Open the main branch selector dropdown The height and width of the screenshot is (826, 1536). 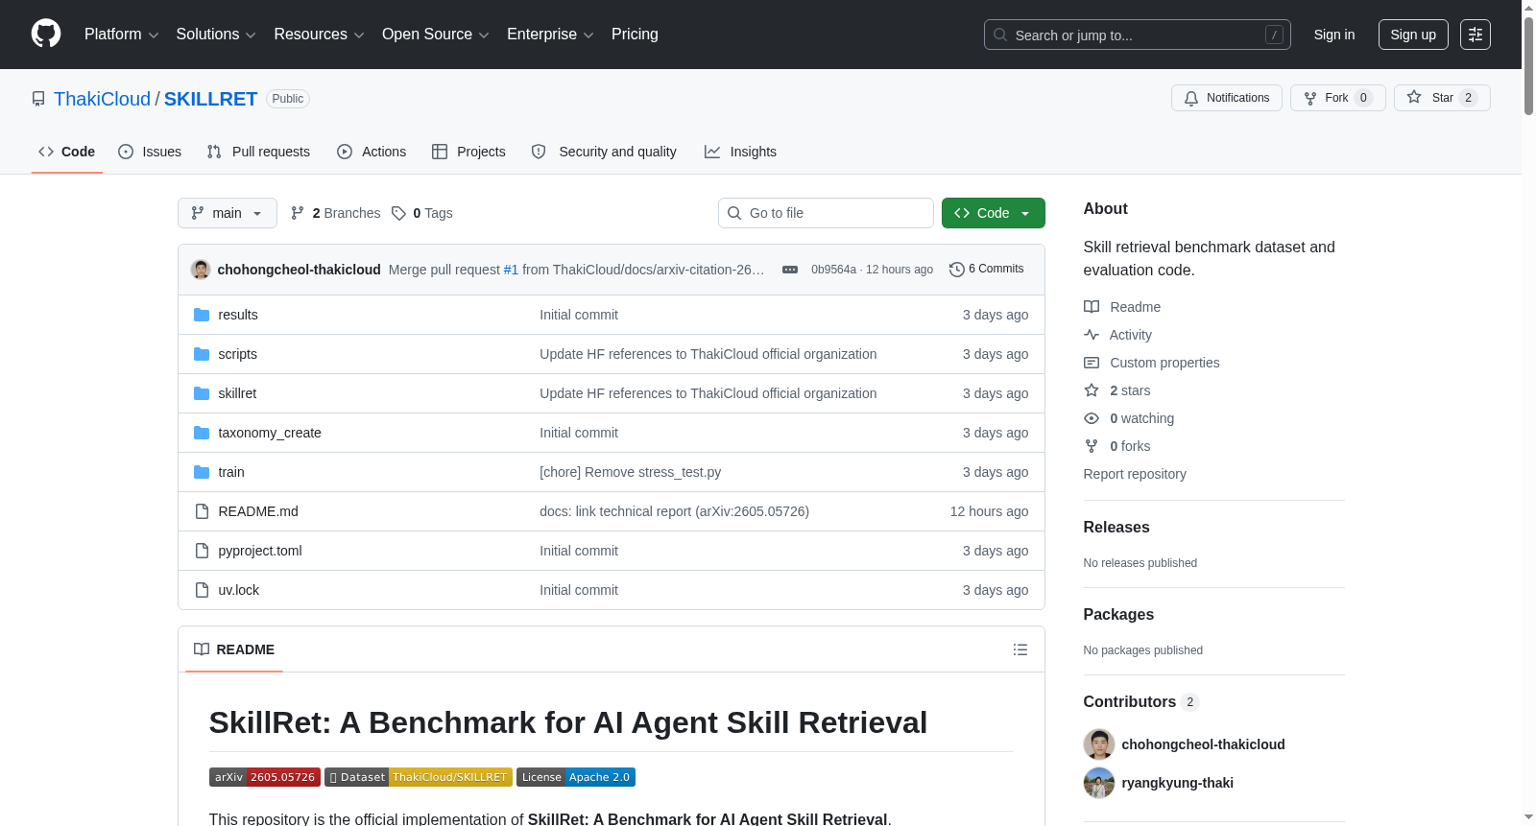point(228,213)
